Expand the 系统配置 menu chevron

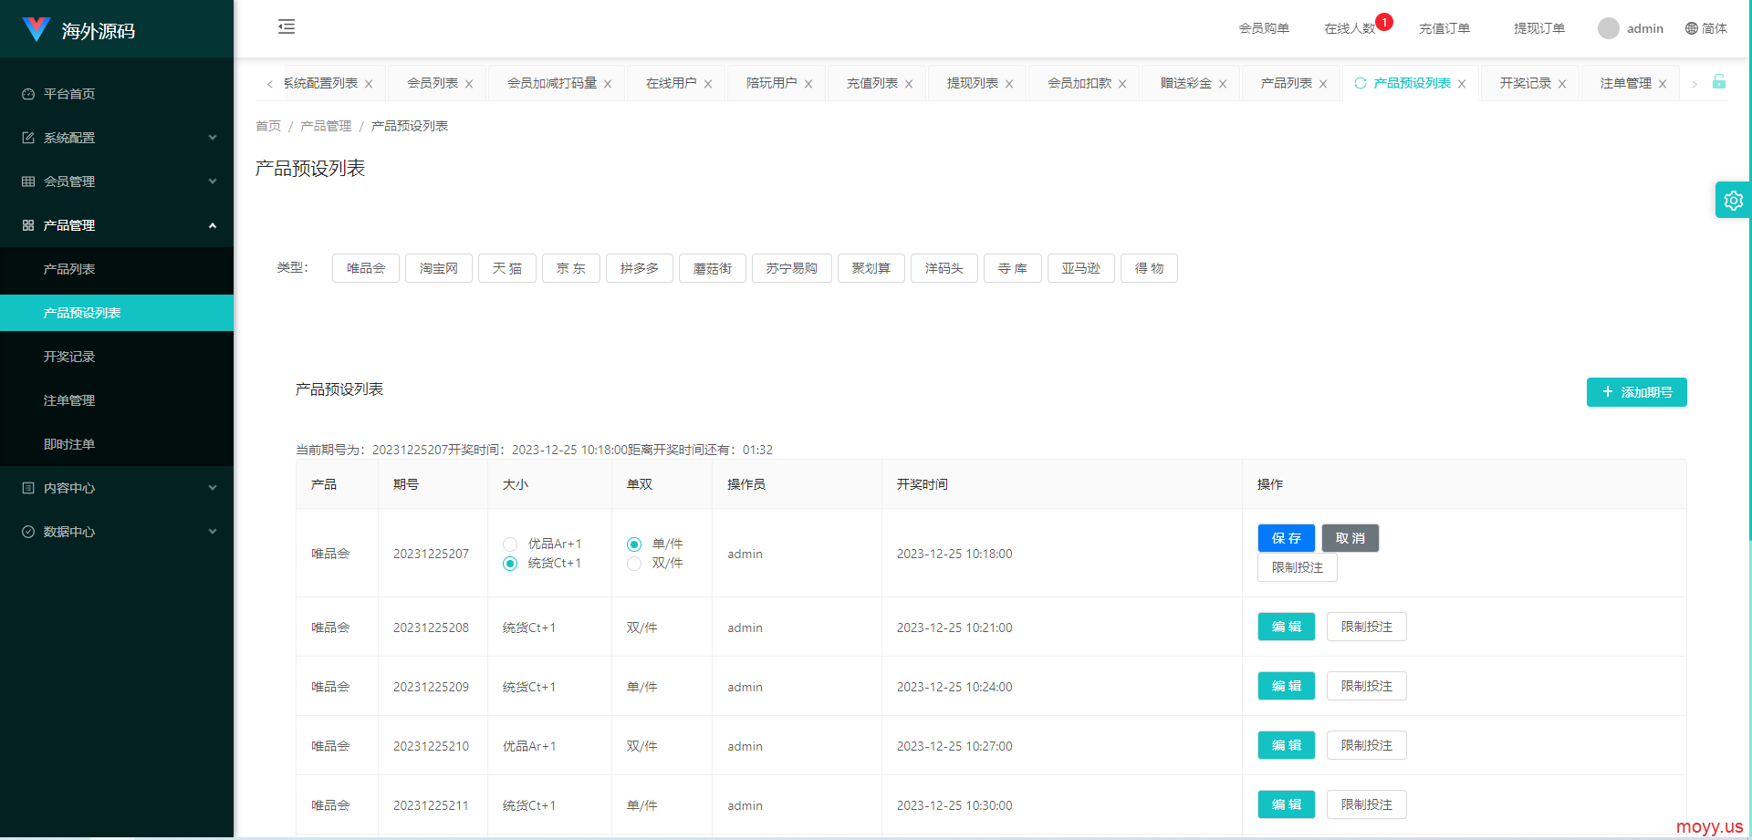pos(213,138)
